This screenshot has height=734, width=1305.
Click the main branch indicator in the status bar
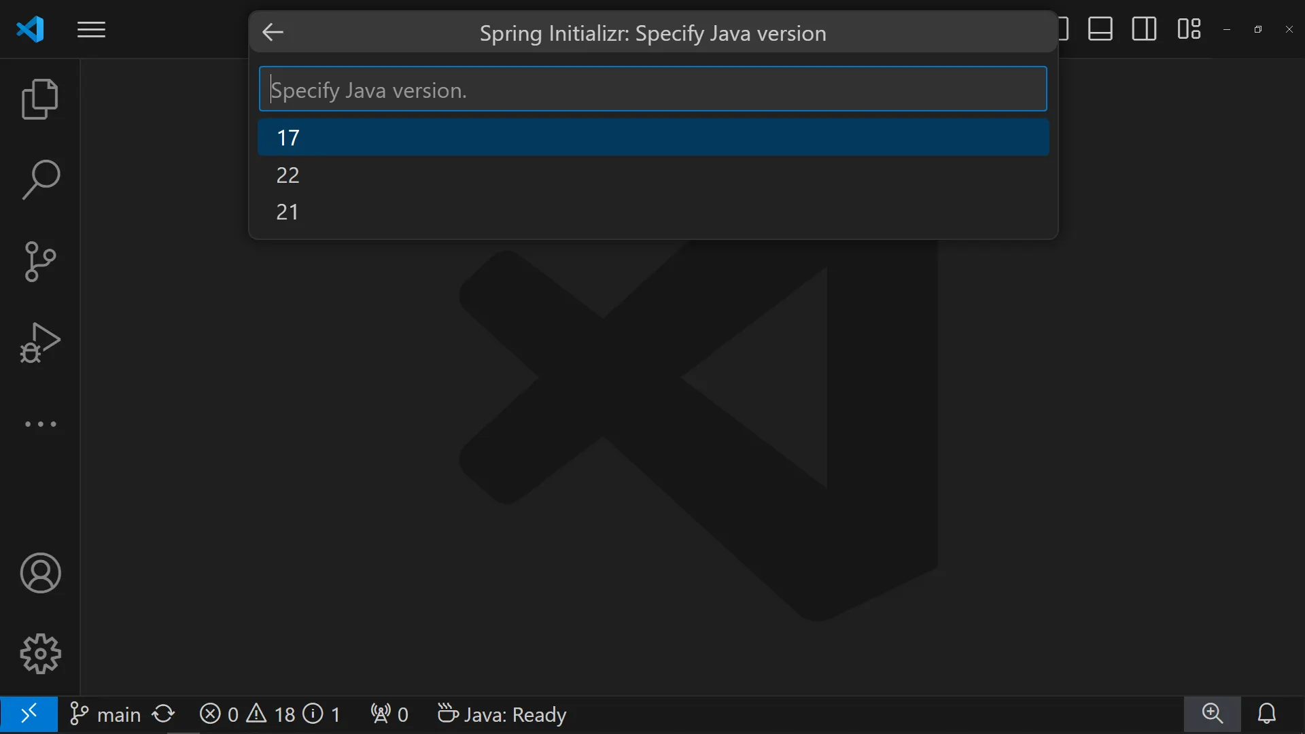106,714
